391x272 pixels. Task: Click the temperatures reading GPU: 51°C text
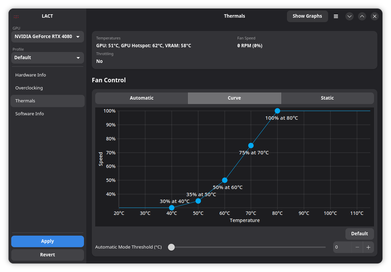click(143, 46)
